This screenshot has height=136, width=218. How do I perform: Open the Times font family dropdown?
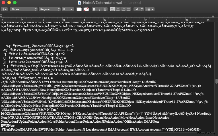click(x=24, y=9)
